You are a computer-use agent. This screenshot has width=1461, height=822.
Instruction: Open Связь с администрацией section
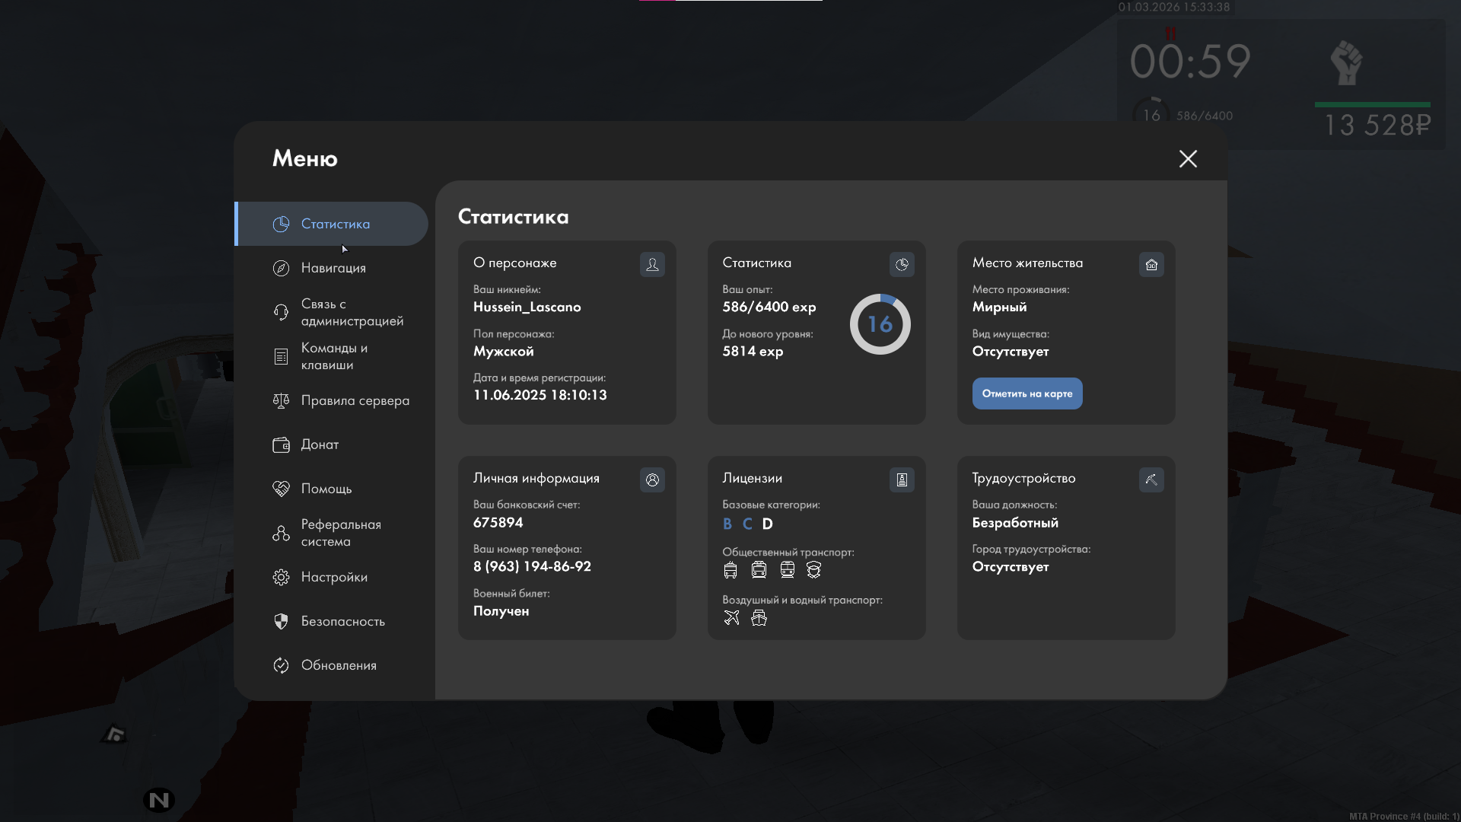point(351,312)
